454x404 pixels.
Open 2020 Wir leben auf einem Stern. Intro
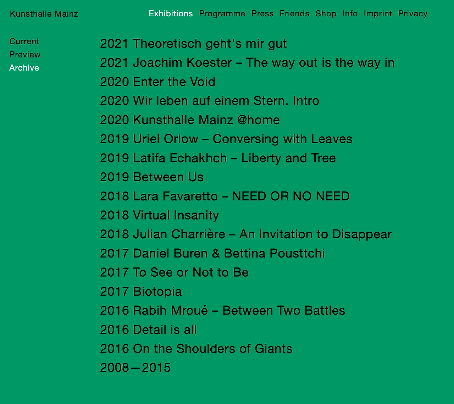pyautogui.click(x=210, y=101)
